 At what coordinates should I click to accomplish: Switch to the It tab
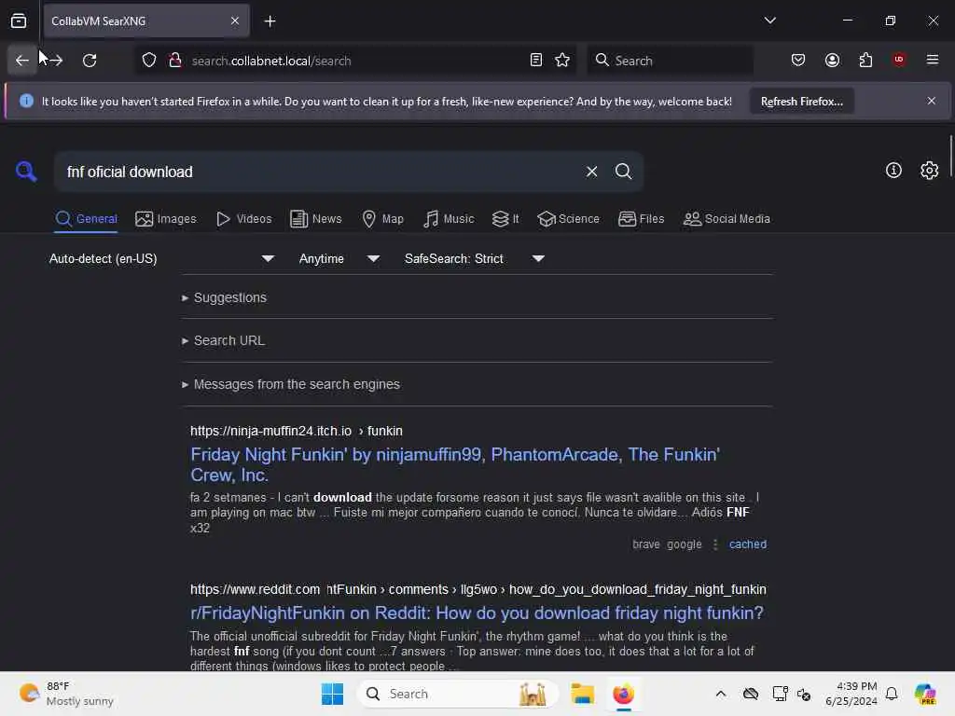(x=505, y=219)
